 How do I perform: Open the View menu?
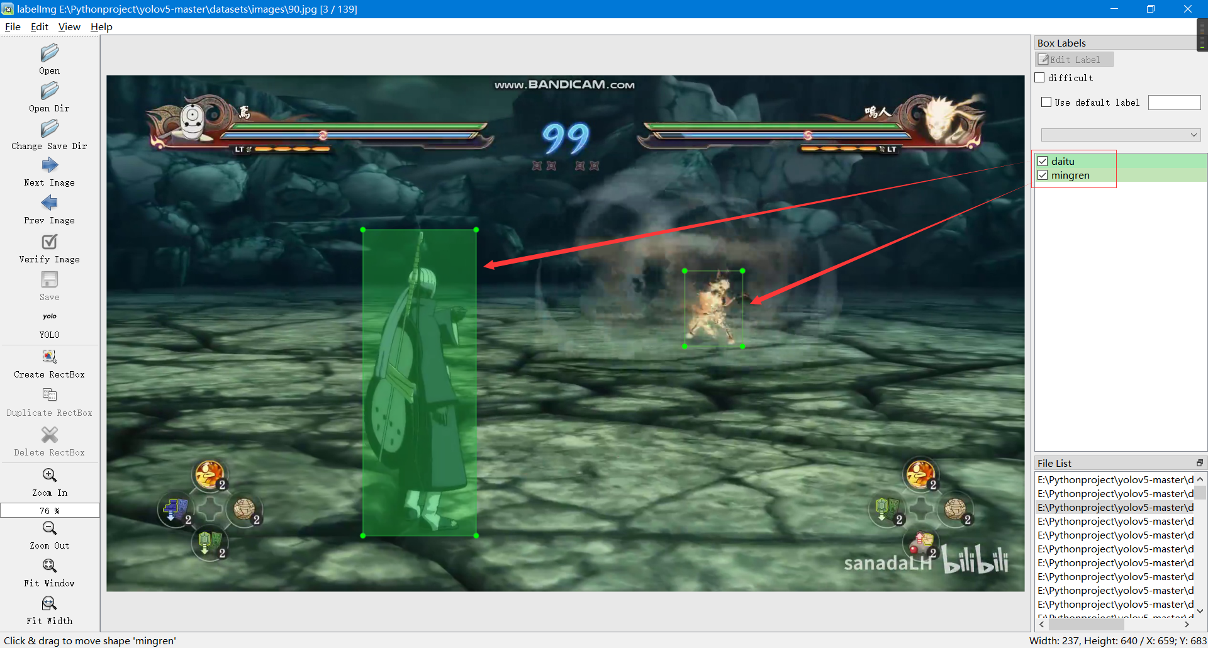69,27
